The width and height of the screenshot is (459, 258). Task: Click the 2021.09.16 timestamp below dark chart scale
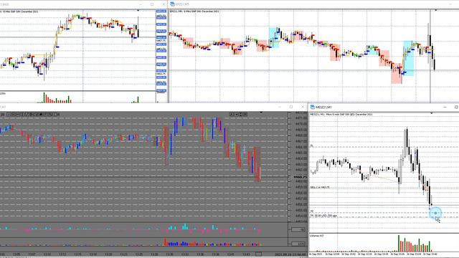point(291,254)
